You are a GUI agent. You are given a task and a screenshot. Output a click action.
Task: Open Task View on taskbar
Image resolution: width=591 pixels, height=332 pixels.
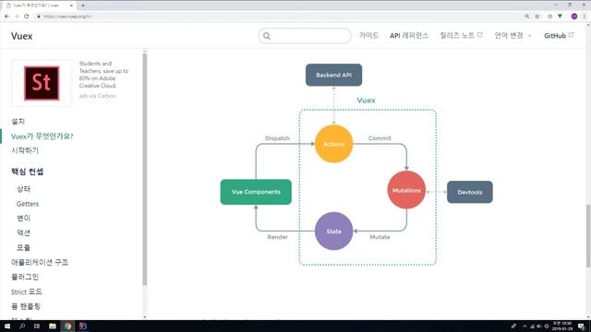click(x=37, y=326)
